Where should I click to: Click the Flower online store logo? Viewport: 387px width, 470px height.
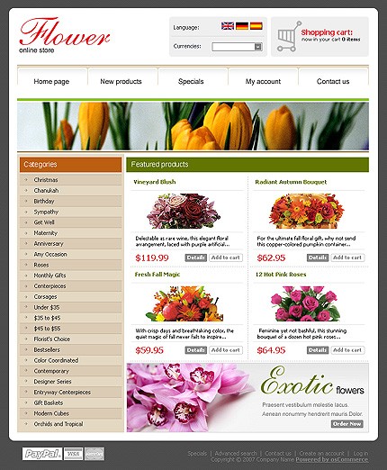pos(65,35)
